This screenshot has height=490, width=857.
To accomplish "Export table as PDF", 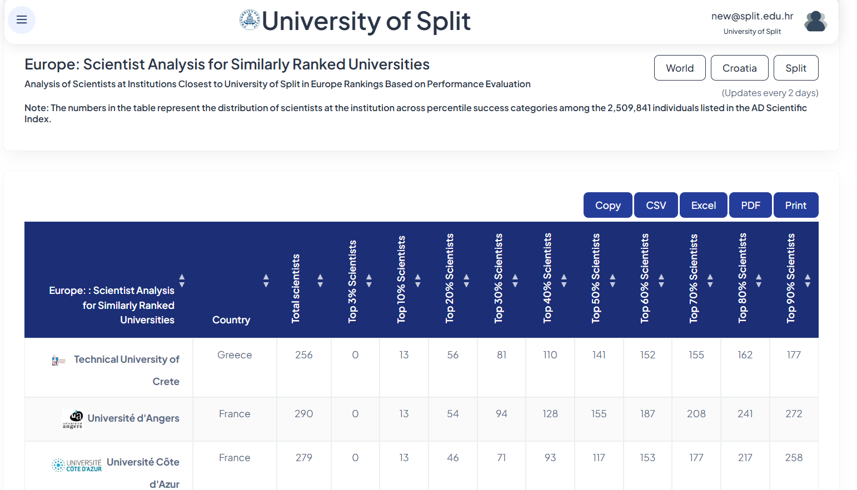I will (750, 205).
